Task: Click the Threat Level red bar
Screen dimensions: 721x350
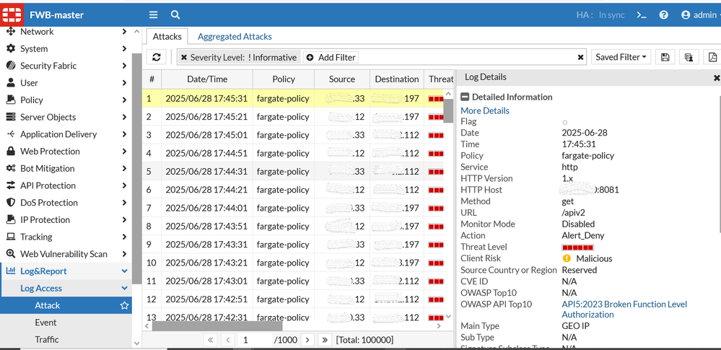Action: (x=577, y=248)
